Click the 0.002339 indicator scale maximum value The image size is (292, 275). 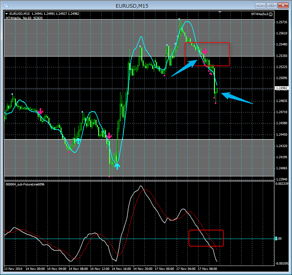(x=282, y=184)
